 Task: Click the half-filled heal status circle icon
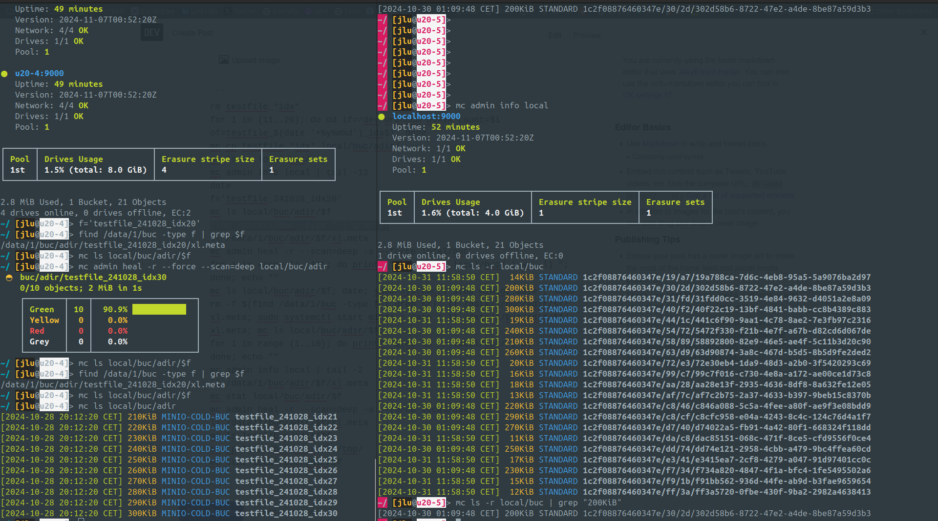[x=9, y=278]
